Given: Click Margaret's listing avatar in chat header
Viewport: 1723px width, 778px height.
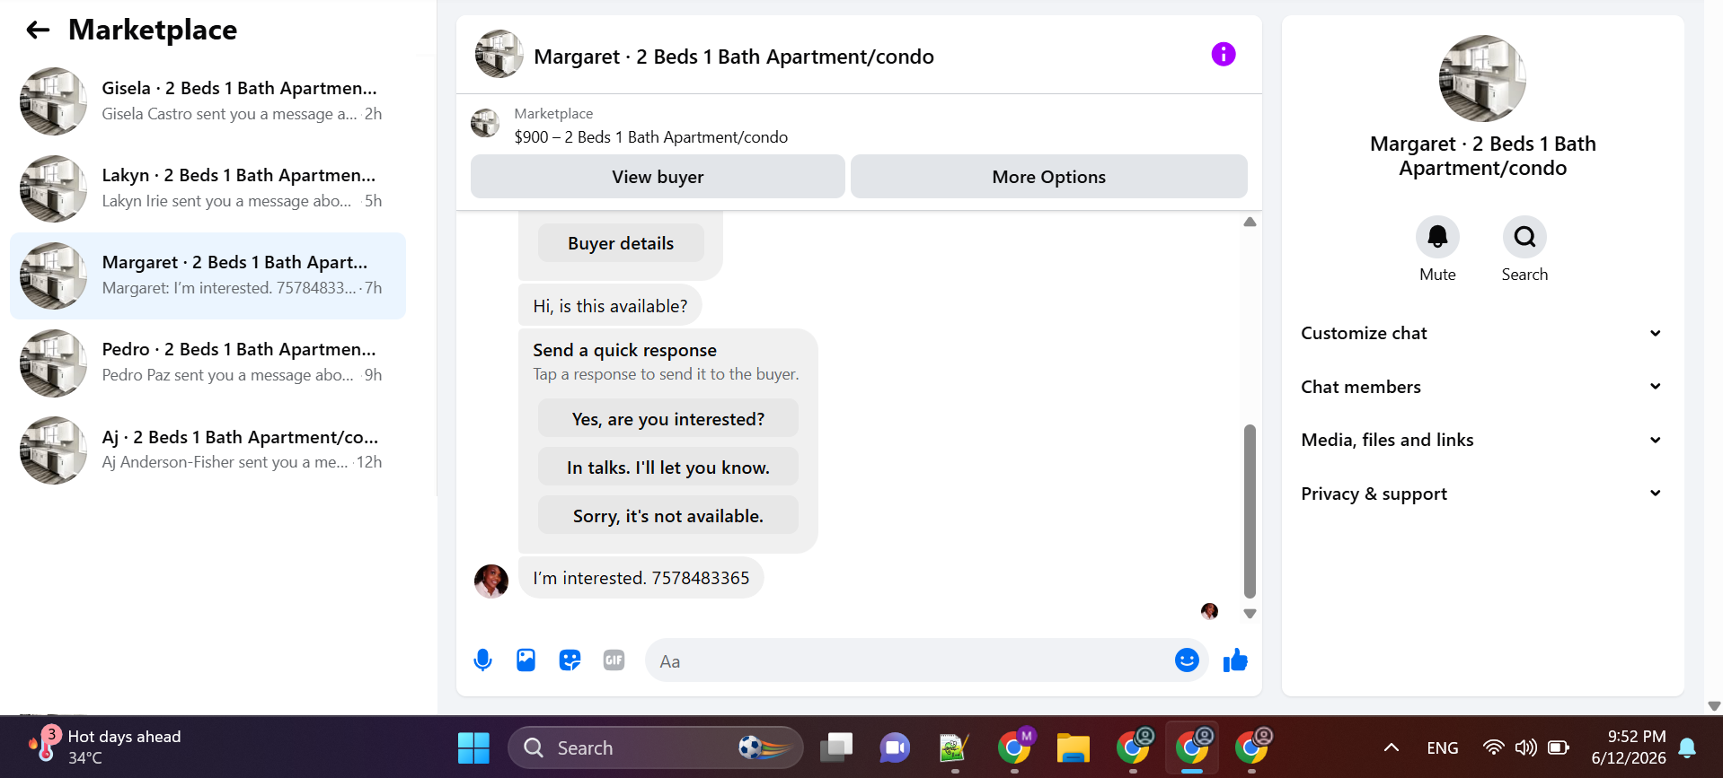Looking at the screenshot, I should click(499, 55).
